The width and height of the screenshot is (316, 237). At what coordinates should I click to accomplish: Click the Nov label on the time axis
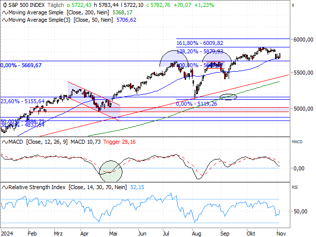coord(281,234)
